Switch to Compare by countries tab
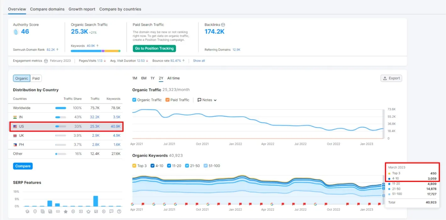This screenshot has height=220, width=446. 120,9
